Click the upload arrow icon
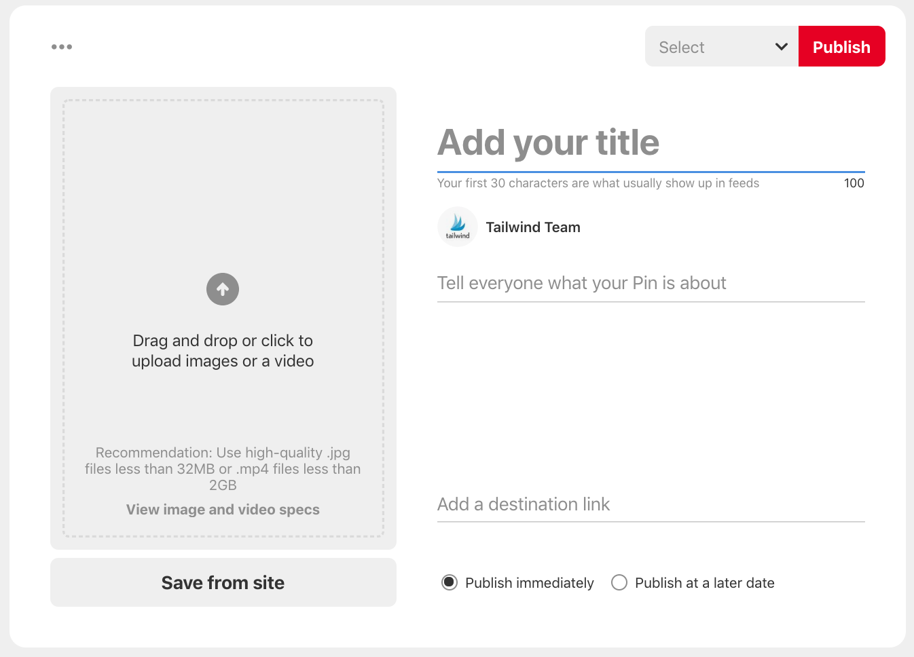 pos(223,289)
